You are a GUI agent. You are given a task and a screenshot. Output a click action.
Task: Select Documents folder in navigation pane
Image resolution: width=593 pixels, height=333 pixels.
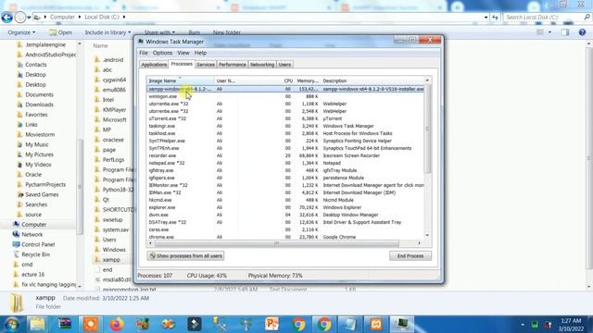tap(39, 94)
